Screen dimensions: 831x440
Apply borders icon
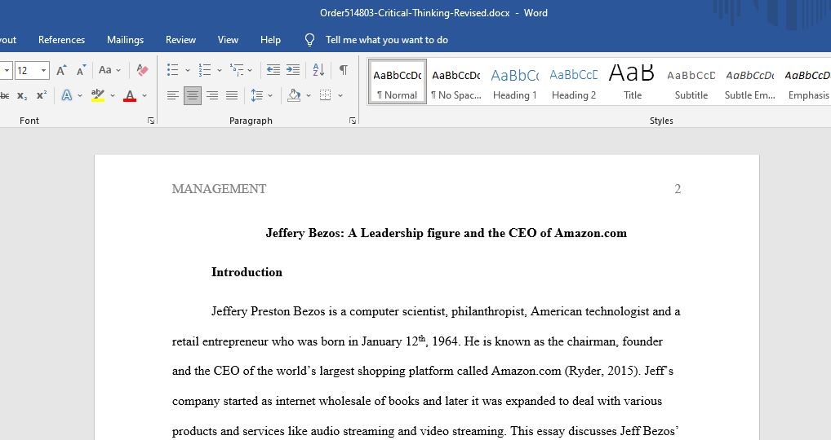point(326,95)
